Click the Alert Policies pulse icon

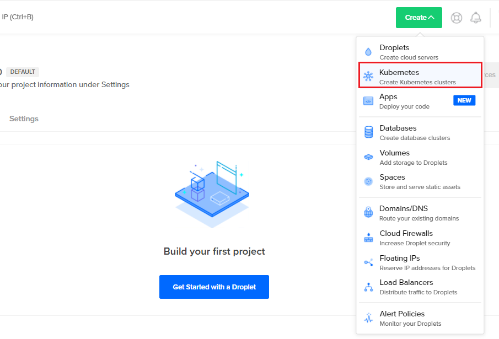coord(368,318)
